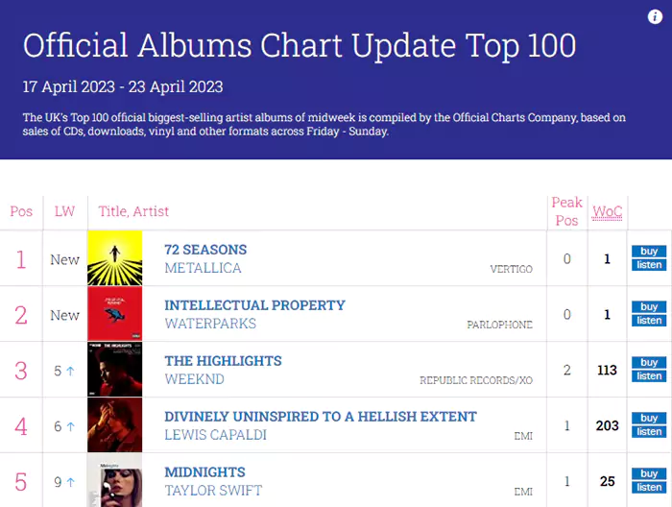Open the 72 Seasons album cover thumbnail

pos(115,258)
